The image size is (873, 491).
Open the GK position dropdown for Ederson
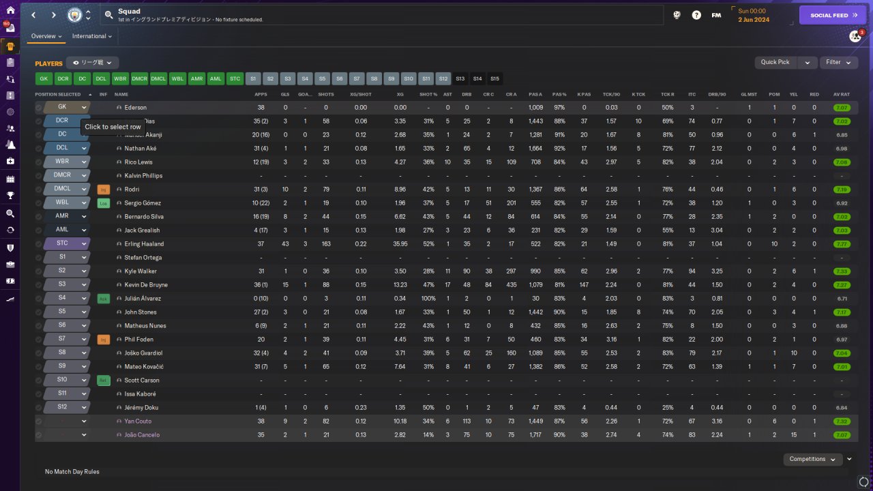[x=84, y=107]
